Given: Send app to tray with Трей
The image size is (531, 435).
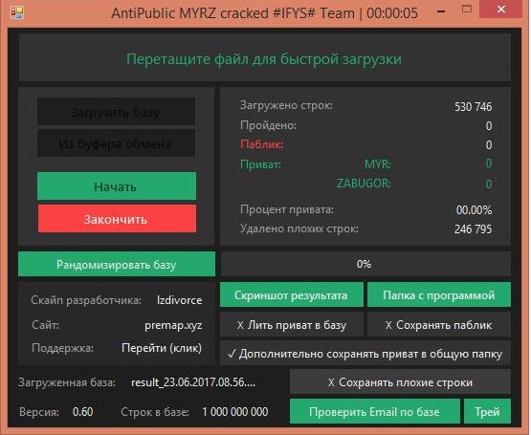Looking at the screenshot, I should [x=487, y=411].
